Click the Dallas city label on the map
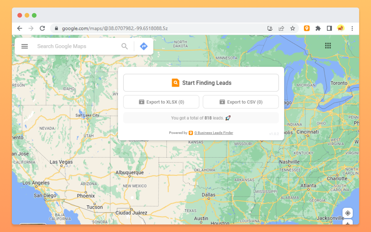Viewport: 371px width, 232px height. [209, 195]
